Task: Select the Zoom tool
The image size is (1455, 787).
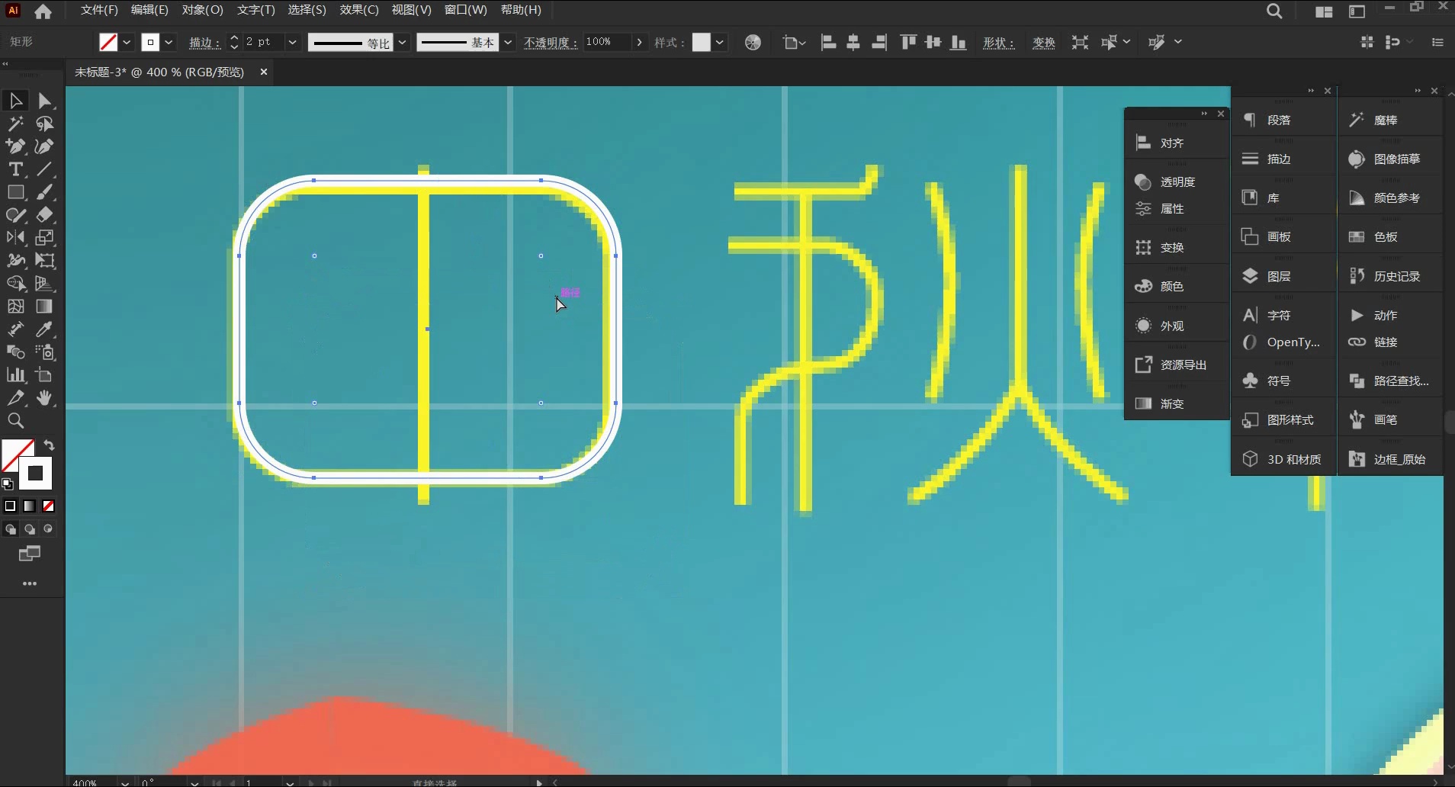Action: pyautogui.click(x=15, y=421)
